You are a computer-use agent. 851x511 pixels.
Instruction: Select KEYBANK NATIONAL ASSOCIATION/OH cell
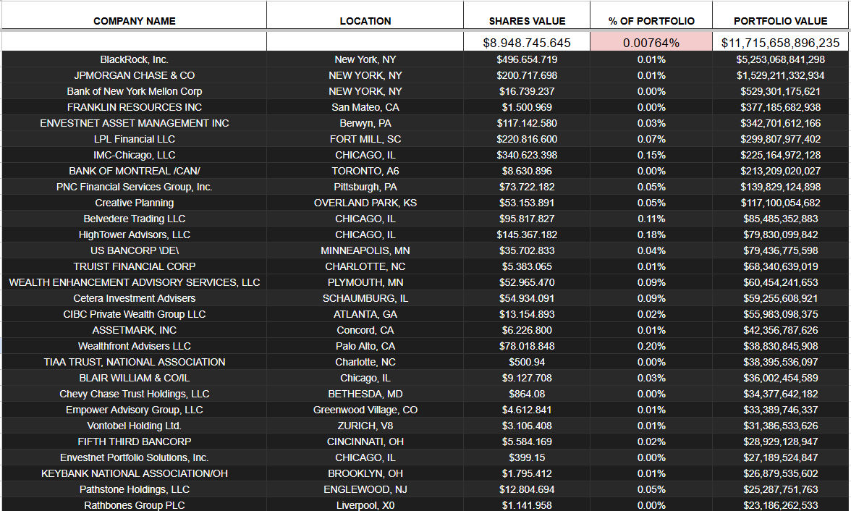tap(134, 473)
